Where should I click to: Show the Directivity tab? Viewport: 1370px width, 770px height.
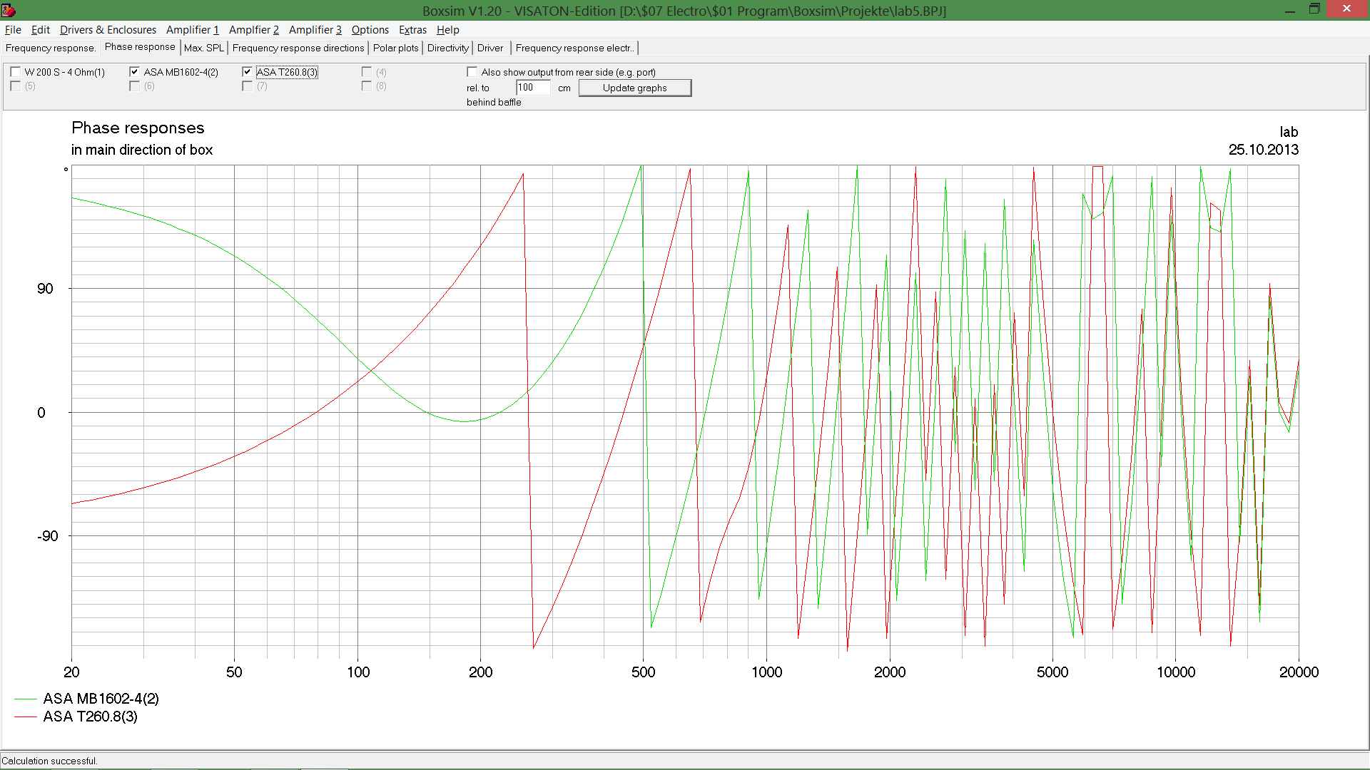click(447, 48)
